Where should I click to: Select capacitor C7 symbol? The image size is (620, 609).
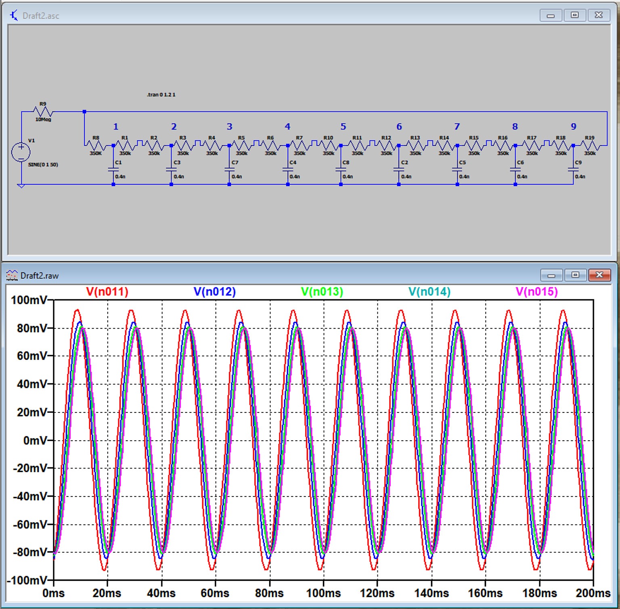229,170
